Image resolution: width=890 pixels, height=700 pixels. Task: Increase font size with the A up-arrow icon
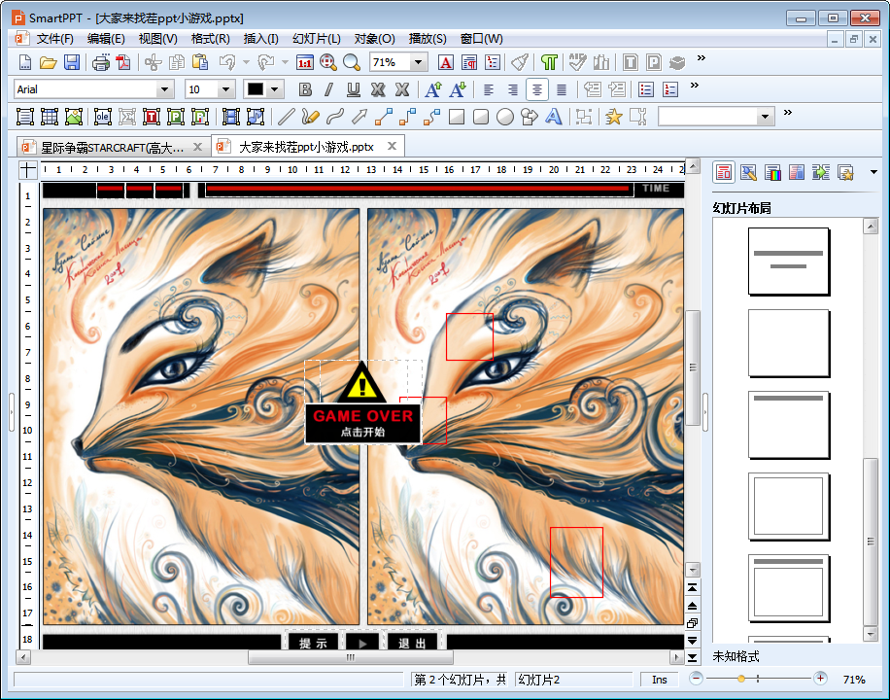(433, 89)
